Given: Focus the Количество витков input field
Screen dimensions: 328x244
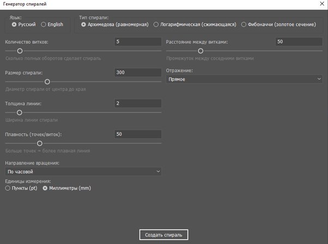Looking at the screenshot, I should click(138, 41).
